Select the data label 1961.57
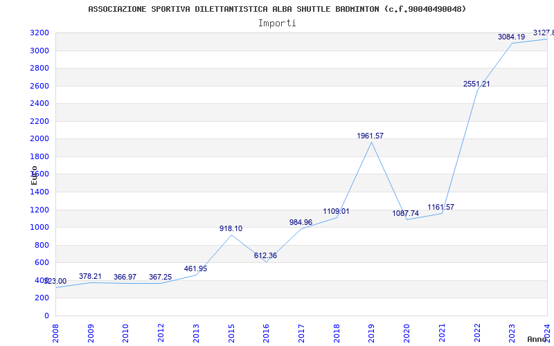 point(370,136)
